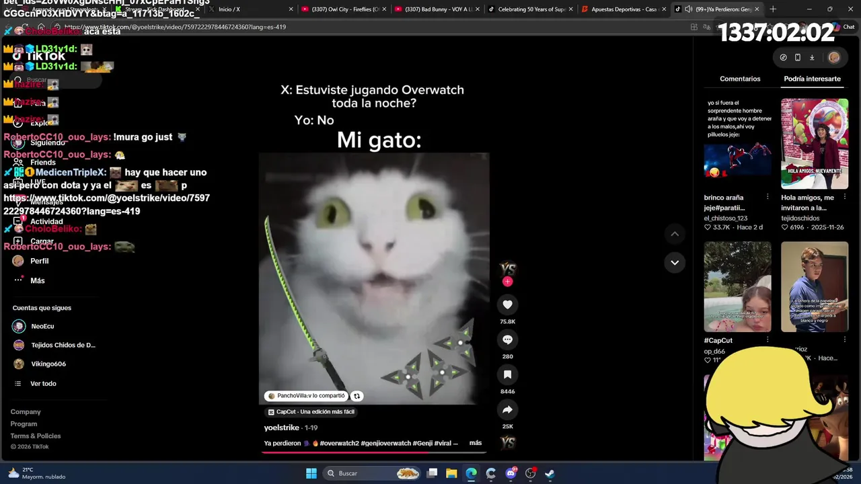The image size is (861, 484).
Task: Open the weather widget showing 21°C
Action: (37, 473)
